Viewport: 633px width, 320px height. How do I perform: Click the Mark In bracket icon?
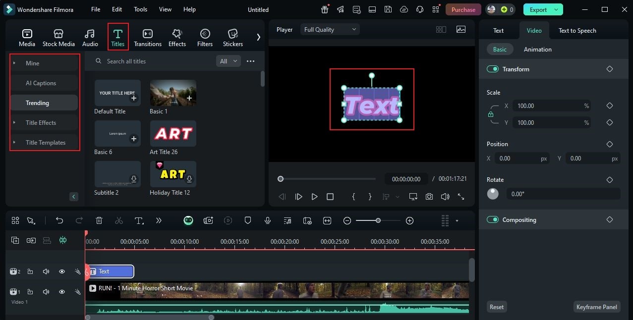353,197
